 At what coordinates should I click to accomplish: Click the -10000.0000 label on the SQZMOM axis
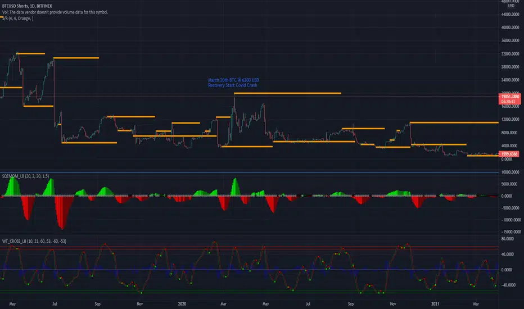[511, 220]
